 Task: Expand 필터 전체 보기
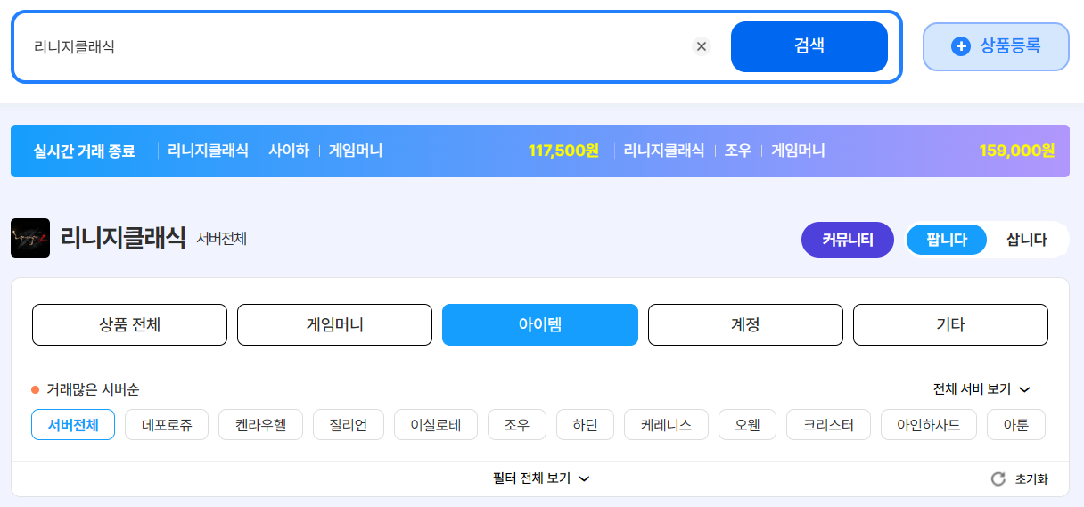[541, 478]
